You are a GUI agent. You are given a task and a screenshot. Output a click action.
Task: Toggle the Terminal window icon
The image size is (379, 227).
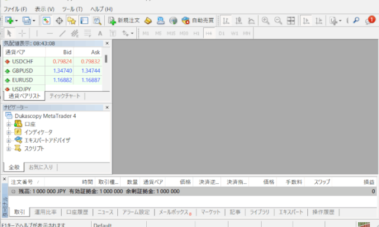(84, 21)
